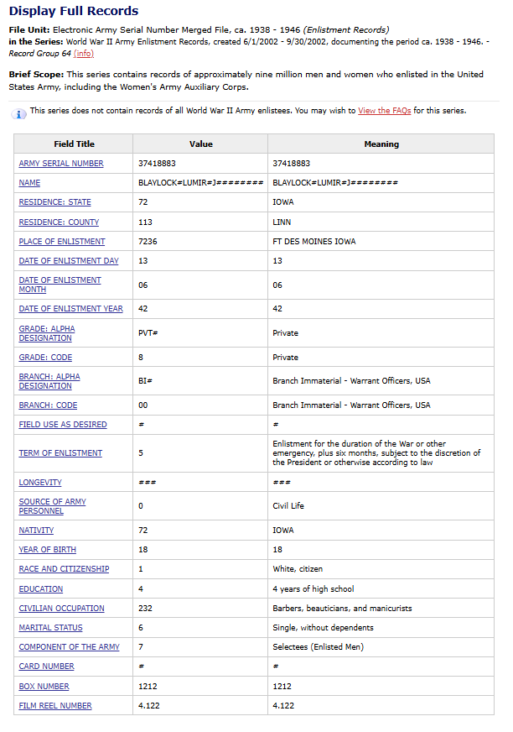The height and width of the screenshot is (732, 513).
Task: Click the FILM REEL NUMBER link
Action: [x=55, y=706]
